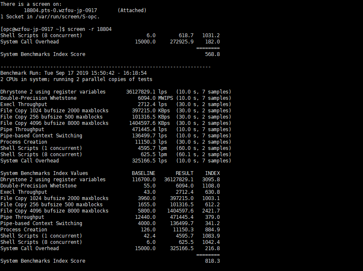Image resolution: width=363 pixels, height=271 pixels.
Task: Select the session name 18804.pts-0.wzfou-jp-0917
Action: click(61, 10)
